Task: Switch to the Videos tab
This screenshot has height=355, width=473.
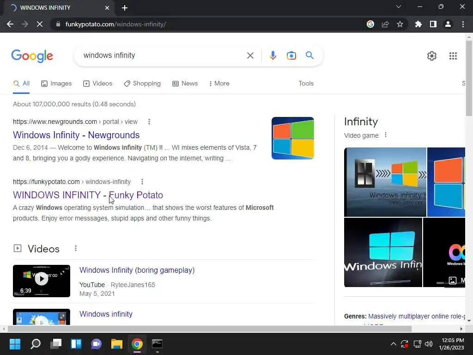Action: click(x=98, y=84)
